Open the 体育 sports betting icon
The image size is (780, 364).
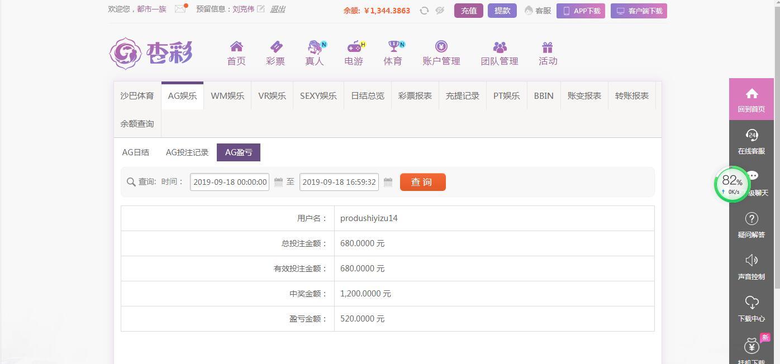(x=393, y=53)
